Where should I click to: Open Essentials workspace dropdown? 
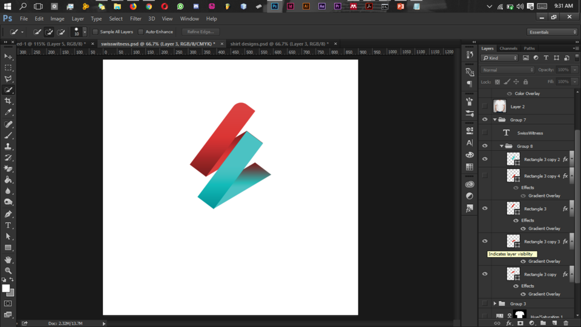pyautogui.click(x=552, y=32)
